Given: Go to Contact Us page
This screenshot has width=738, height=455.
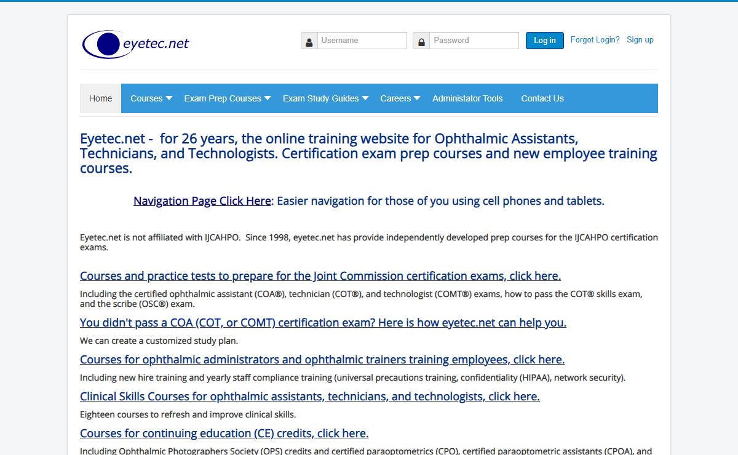Looking at the screenshot, I should 542,98.
